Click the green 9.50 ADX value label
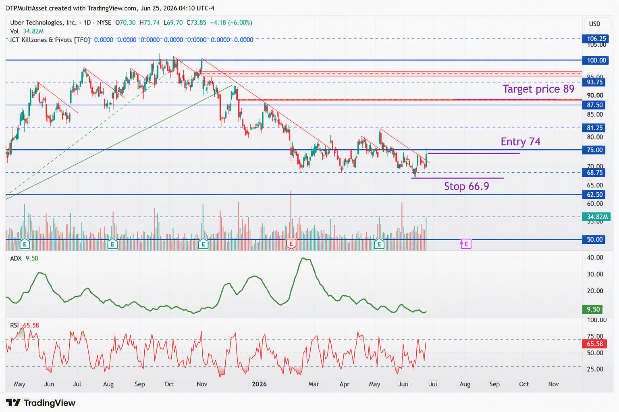The width and height of the screenshot is (619, 412). point(593,309)
